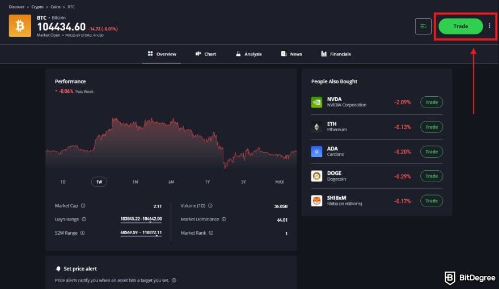Click Trade button for SHIBxM
499x289 pixels.
pos(432,201)
